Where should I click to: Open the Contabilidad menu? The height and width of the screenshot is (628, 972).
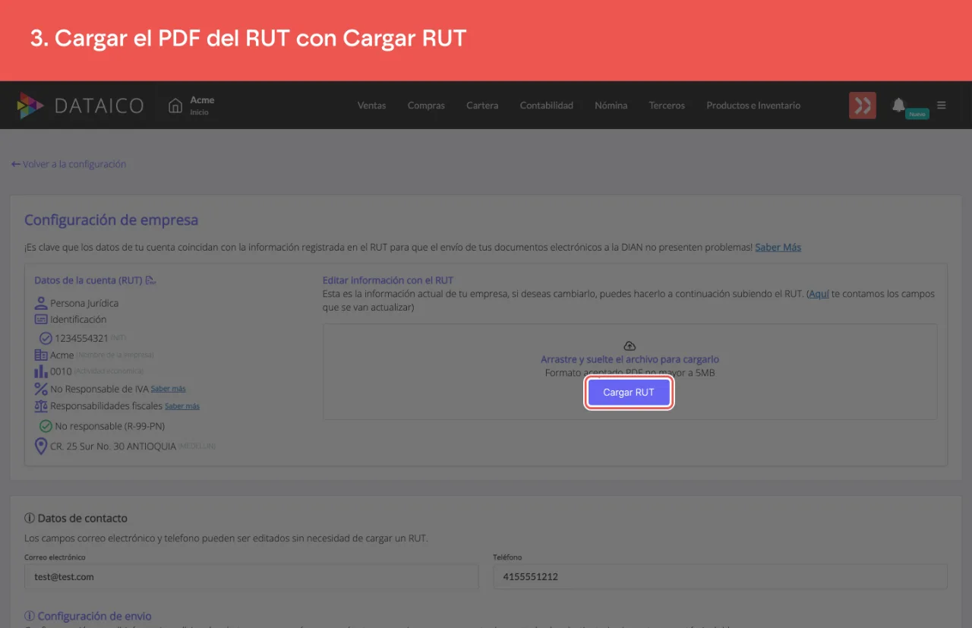pos(547,106)
